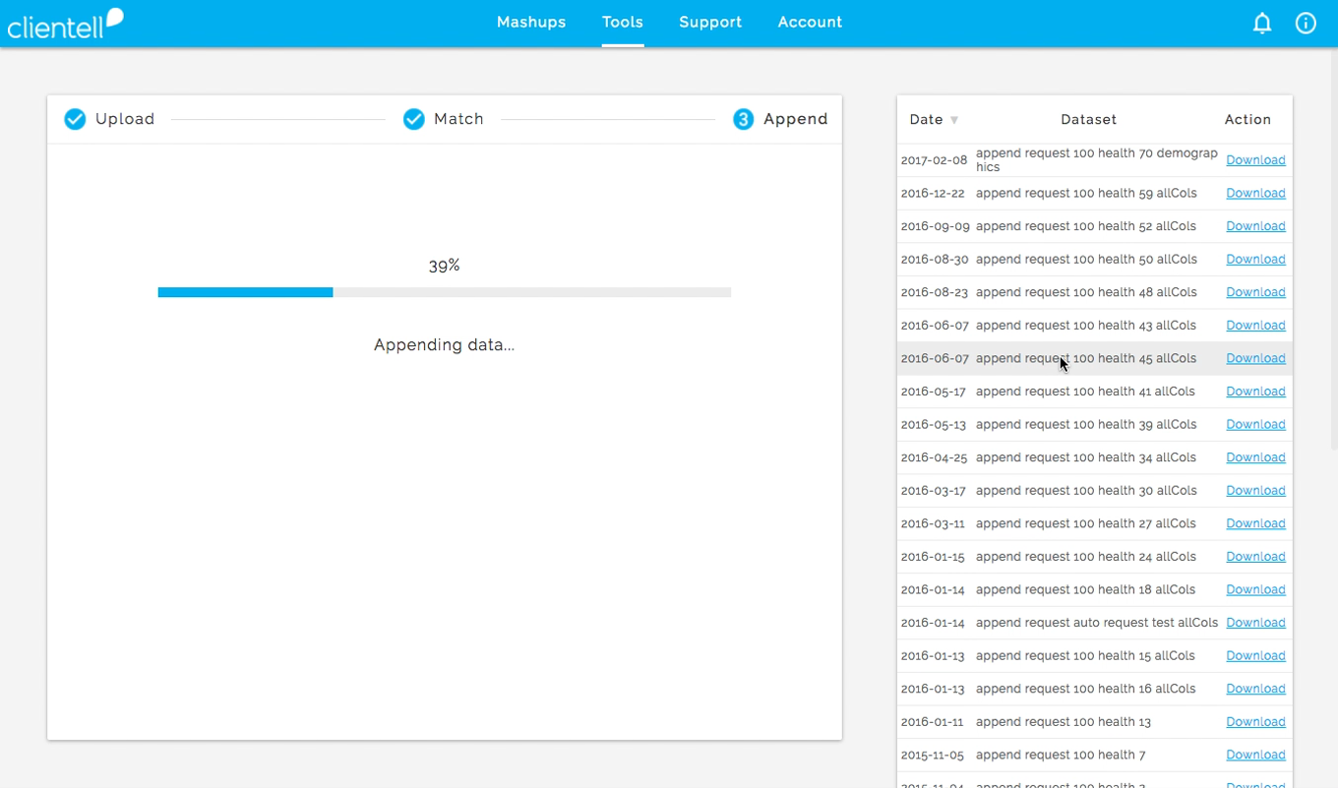Click the Upload step checkmark icon
The width and height of the screenshot is (1338, 788).
click(75, 119)
